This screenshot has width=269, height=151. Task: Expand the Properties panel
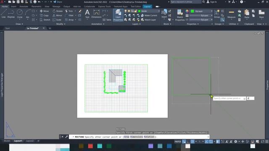coord(193,24)
